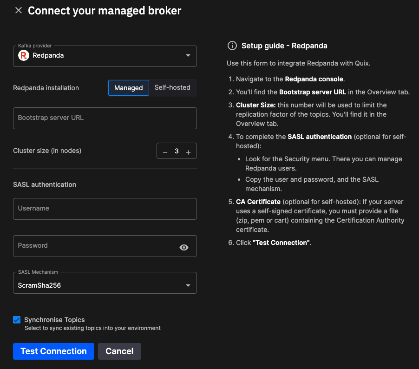This screenshot has width=419, height=369.
Task: Click the Setup guide info icon
Action: [232, 46]
